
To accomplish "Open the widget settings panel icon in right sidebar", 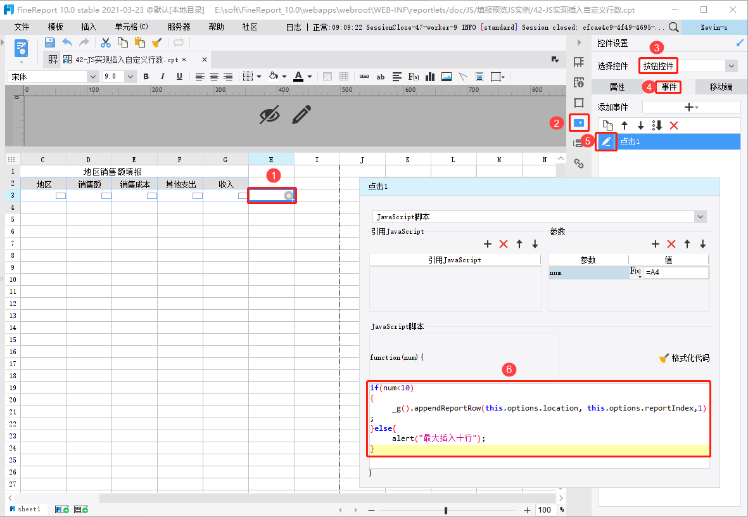I will [579, 123].
